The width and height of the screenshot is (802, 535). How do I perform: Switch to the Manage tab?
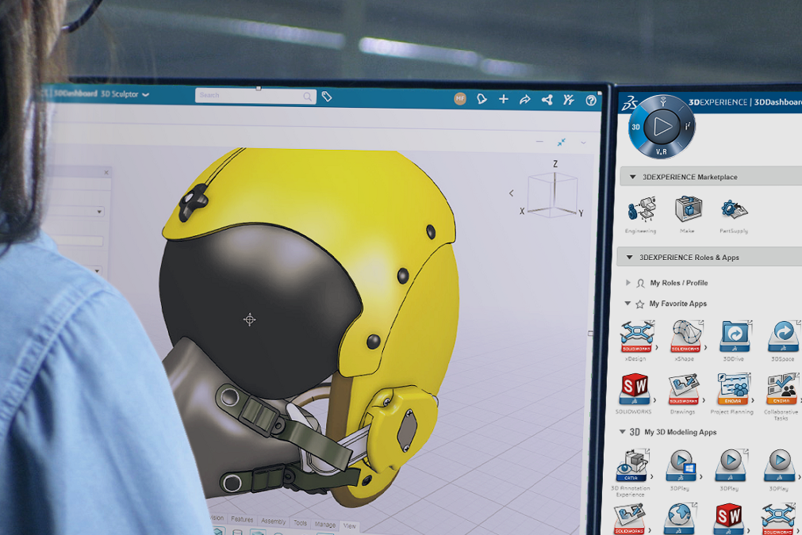[324, 524]
